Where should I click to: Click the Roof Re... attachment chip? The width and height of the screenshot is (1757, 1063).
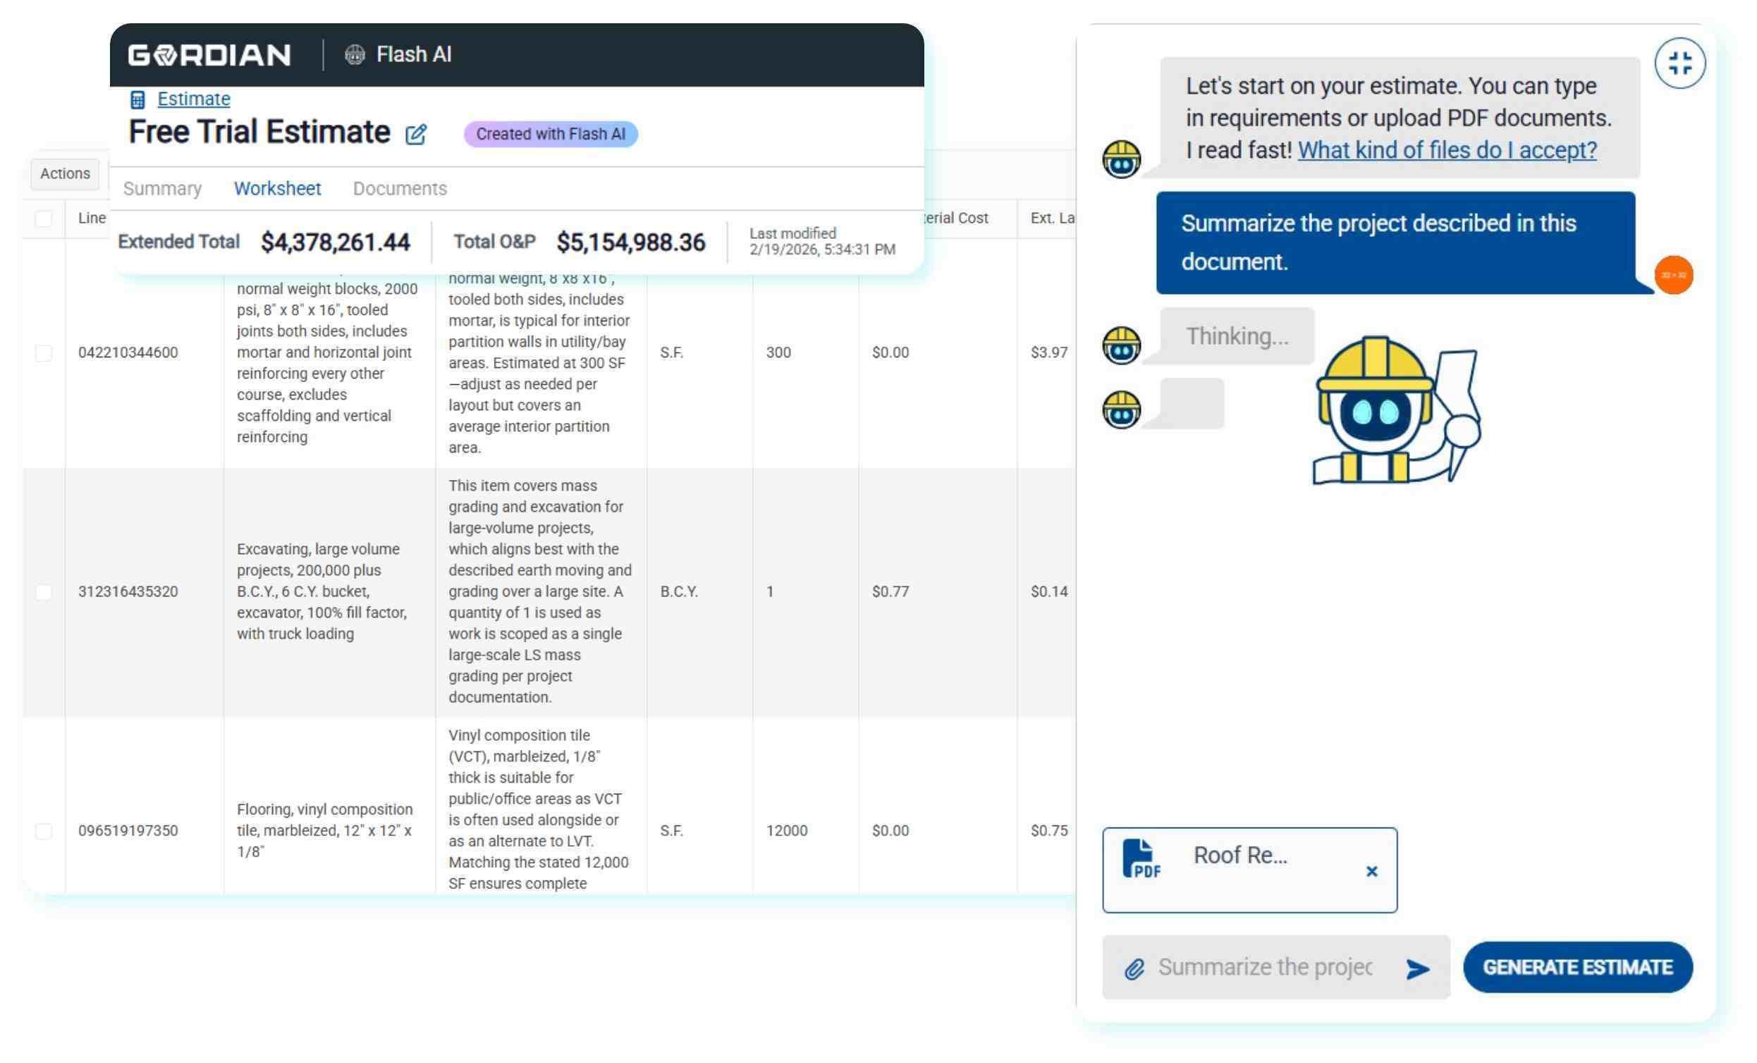(x=1249, y=870)
